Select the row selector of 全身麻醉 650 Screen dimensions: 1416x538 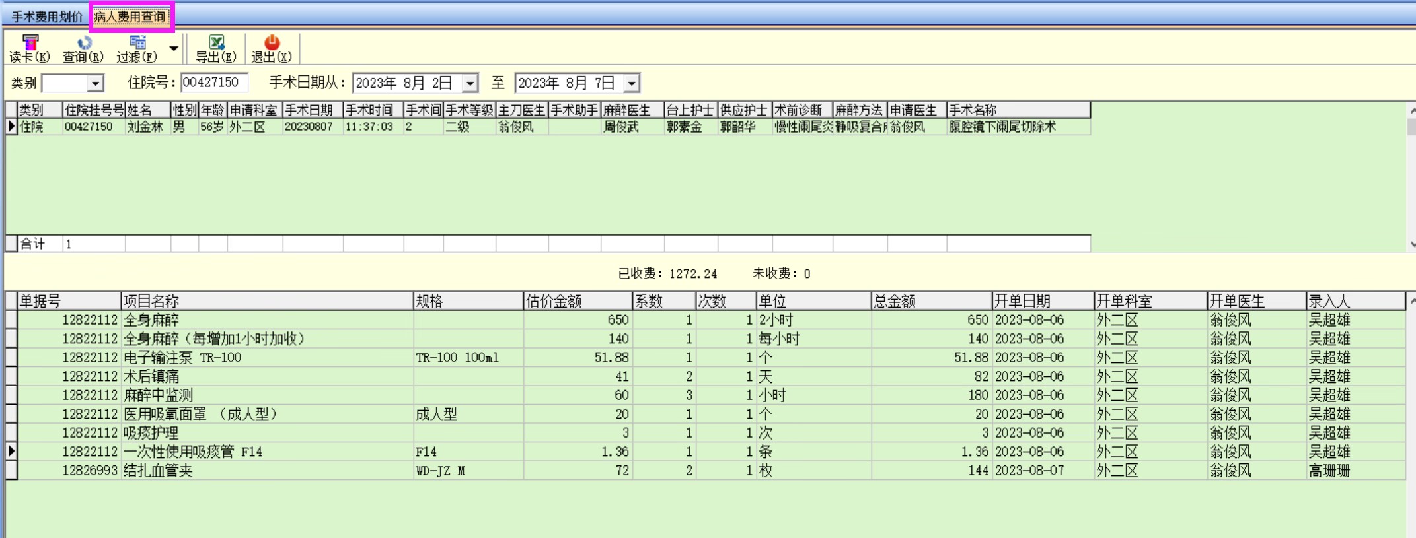coord(11,320)
